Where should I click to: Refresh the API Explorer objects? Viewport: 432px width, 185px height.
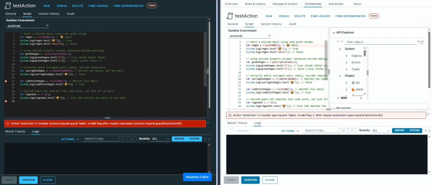(422, 42)
